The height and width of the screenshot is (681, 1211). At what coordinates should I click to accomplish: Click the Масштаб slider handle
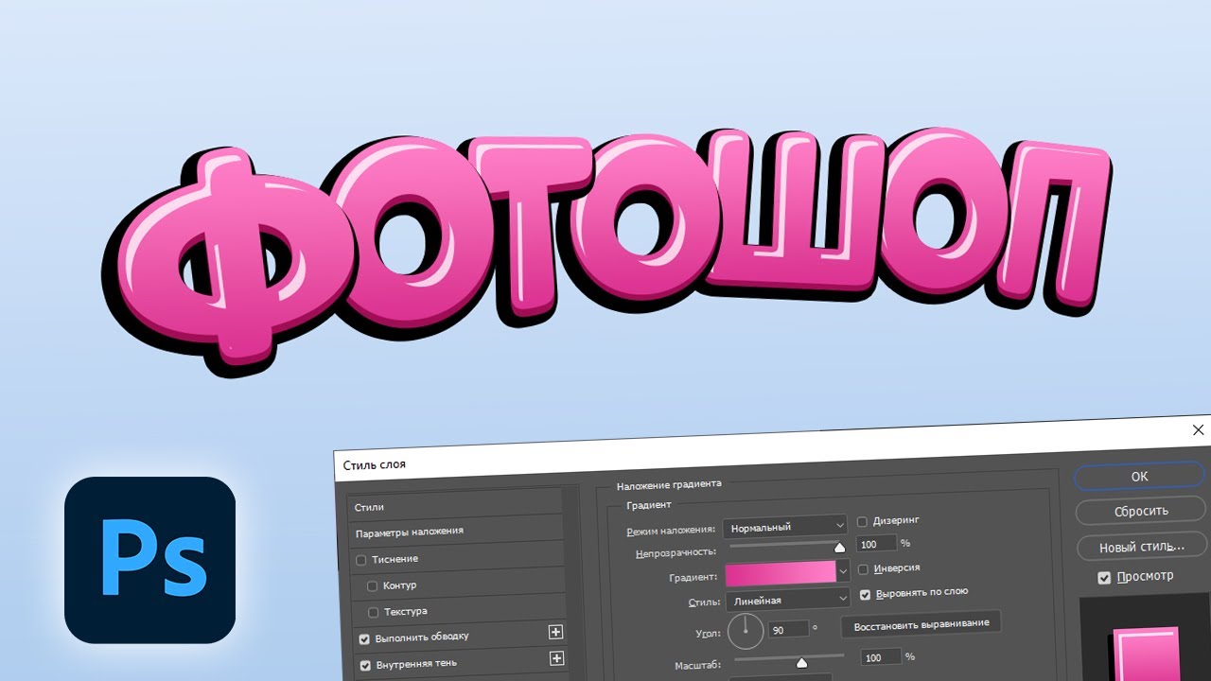[801, 662]
